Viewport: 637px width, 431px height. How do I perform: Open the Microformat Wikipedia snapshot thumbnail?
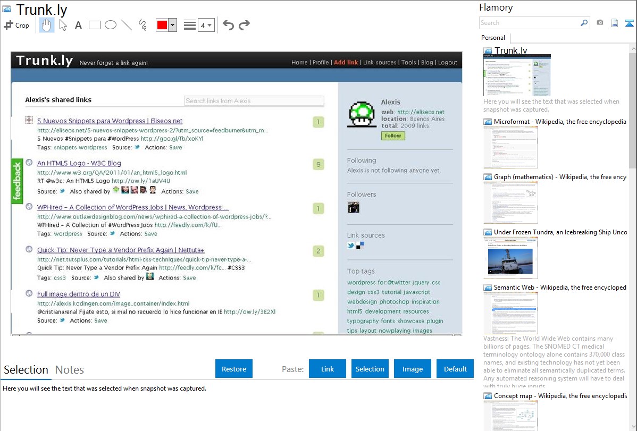[x=510, y=147]
